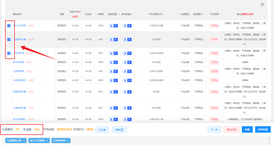Click the 入口 link beside 湖南新闻之窗
The width and height of the screenshot is (274, 147).
(x=31, y=92)
